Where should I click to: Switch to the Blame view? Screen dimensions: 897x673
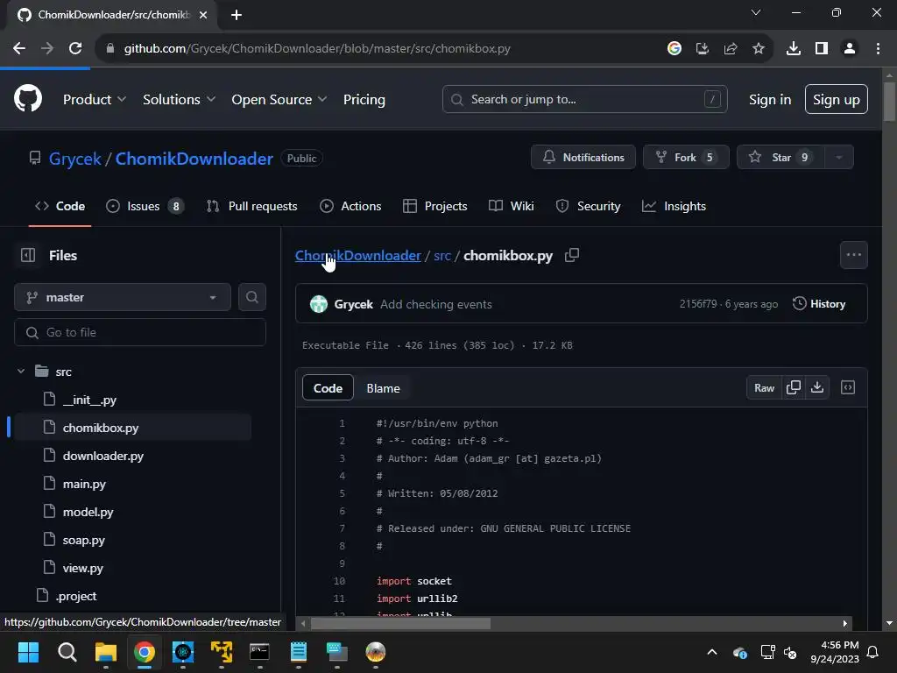(x=384, y=388)
